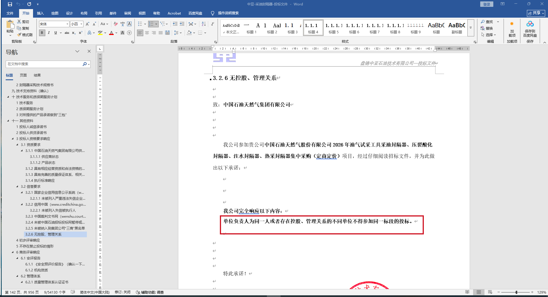Switch to the 页面 tab in navigation pane

point(23,75)
